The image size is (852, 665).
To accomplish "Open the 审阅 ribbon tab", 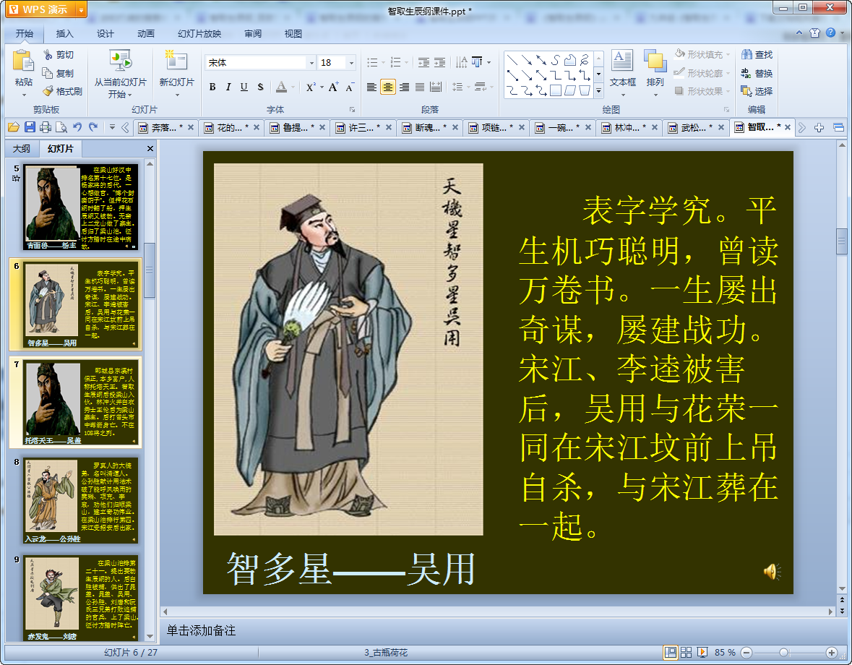I will 253,34.
